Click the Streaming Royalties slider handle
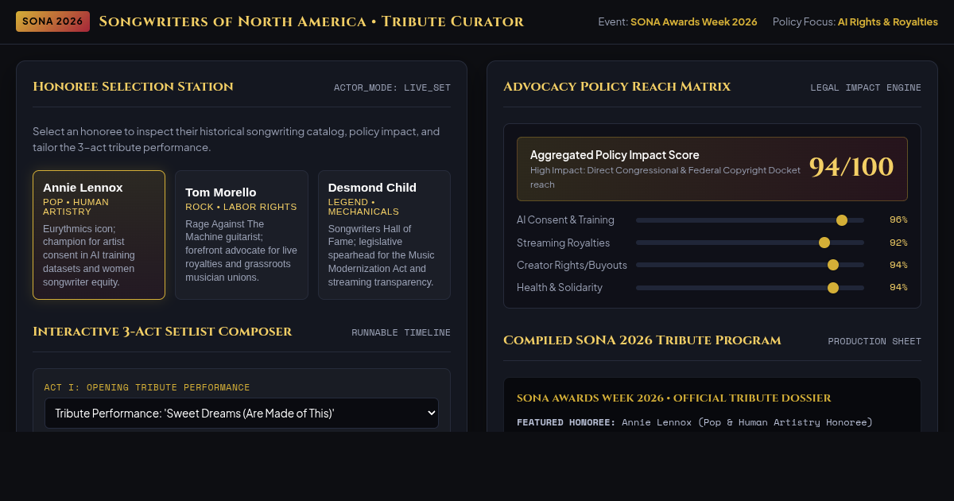This screenshot has height=501, width=954. pos(824,243)
